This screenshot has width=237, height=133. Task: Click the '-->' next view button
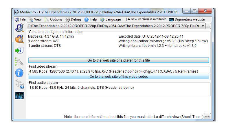point(207,117)
